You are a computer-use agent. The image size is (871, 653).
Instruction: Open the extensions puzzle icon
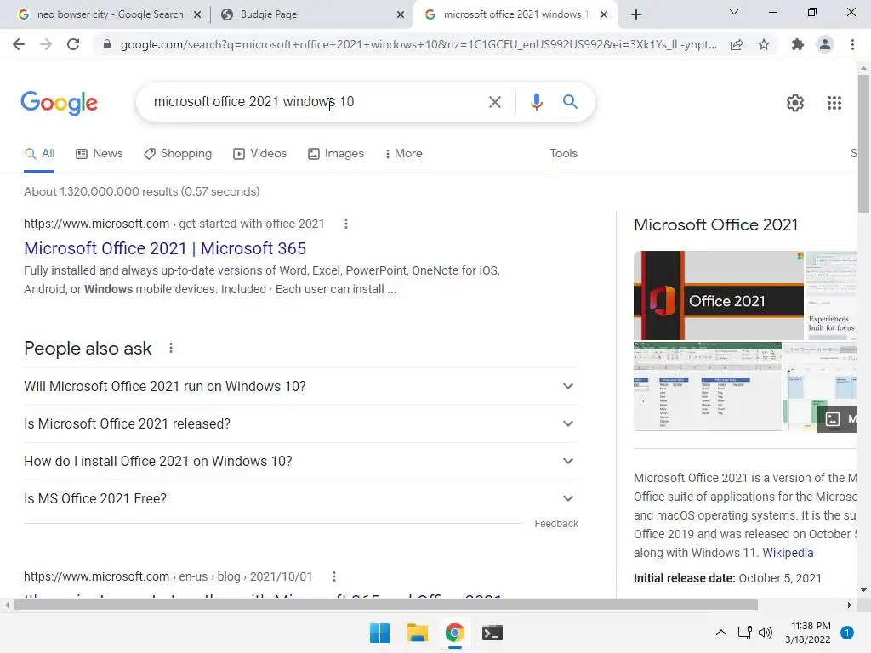tap(798, 44)
